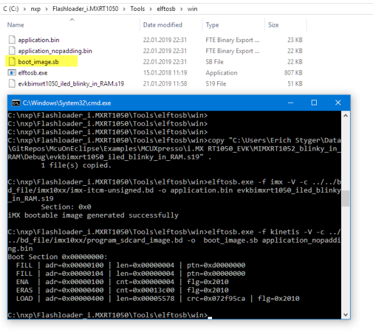Viewport: 373px width, 332px height.
Task: Navigate to Flashloader_i.MXRT1050 folder in breadcrumb
Action: [x=86, y=9]
